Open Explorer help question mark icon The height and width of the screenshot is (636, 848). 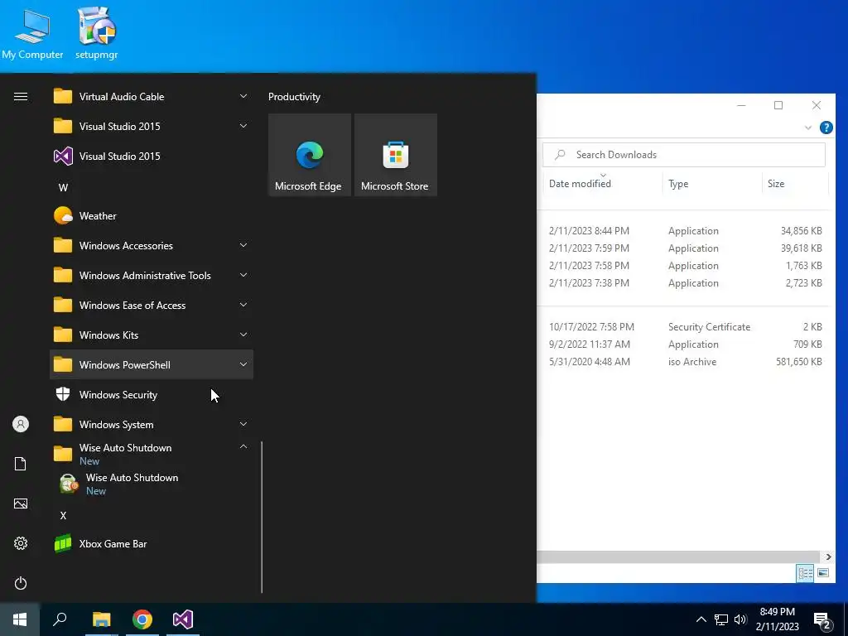click(826, 128)
